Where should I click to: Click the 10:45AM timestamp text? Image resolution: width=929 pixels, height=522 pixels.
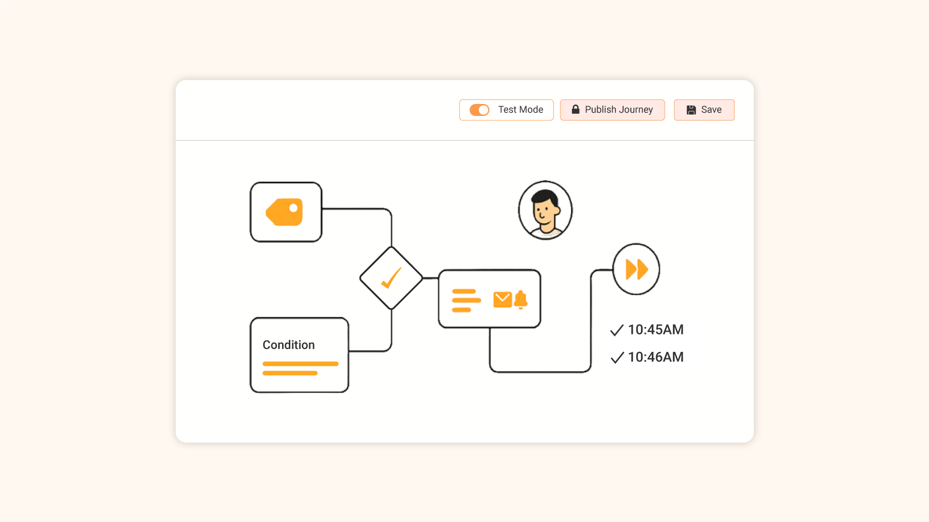tap(655, 330)
